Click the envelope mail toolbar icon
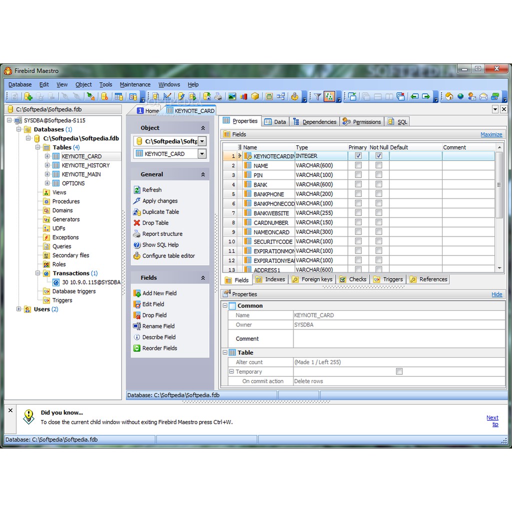 coord(483,96)
